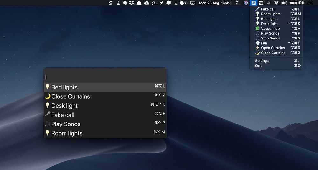Screen dimensions: 318x170
Task: Select the Desk light row in launcher
Action: point(105,105)
